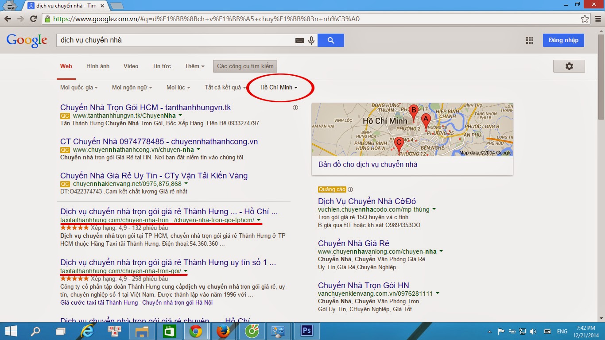605x340 pixels.
Task: Switch to Firefox in the taskbar
Action: point(223,331)
